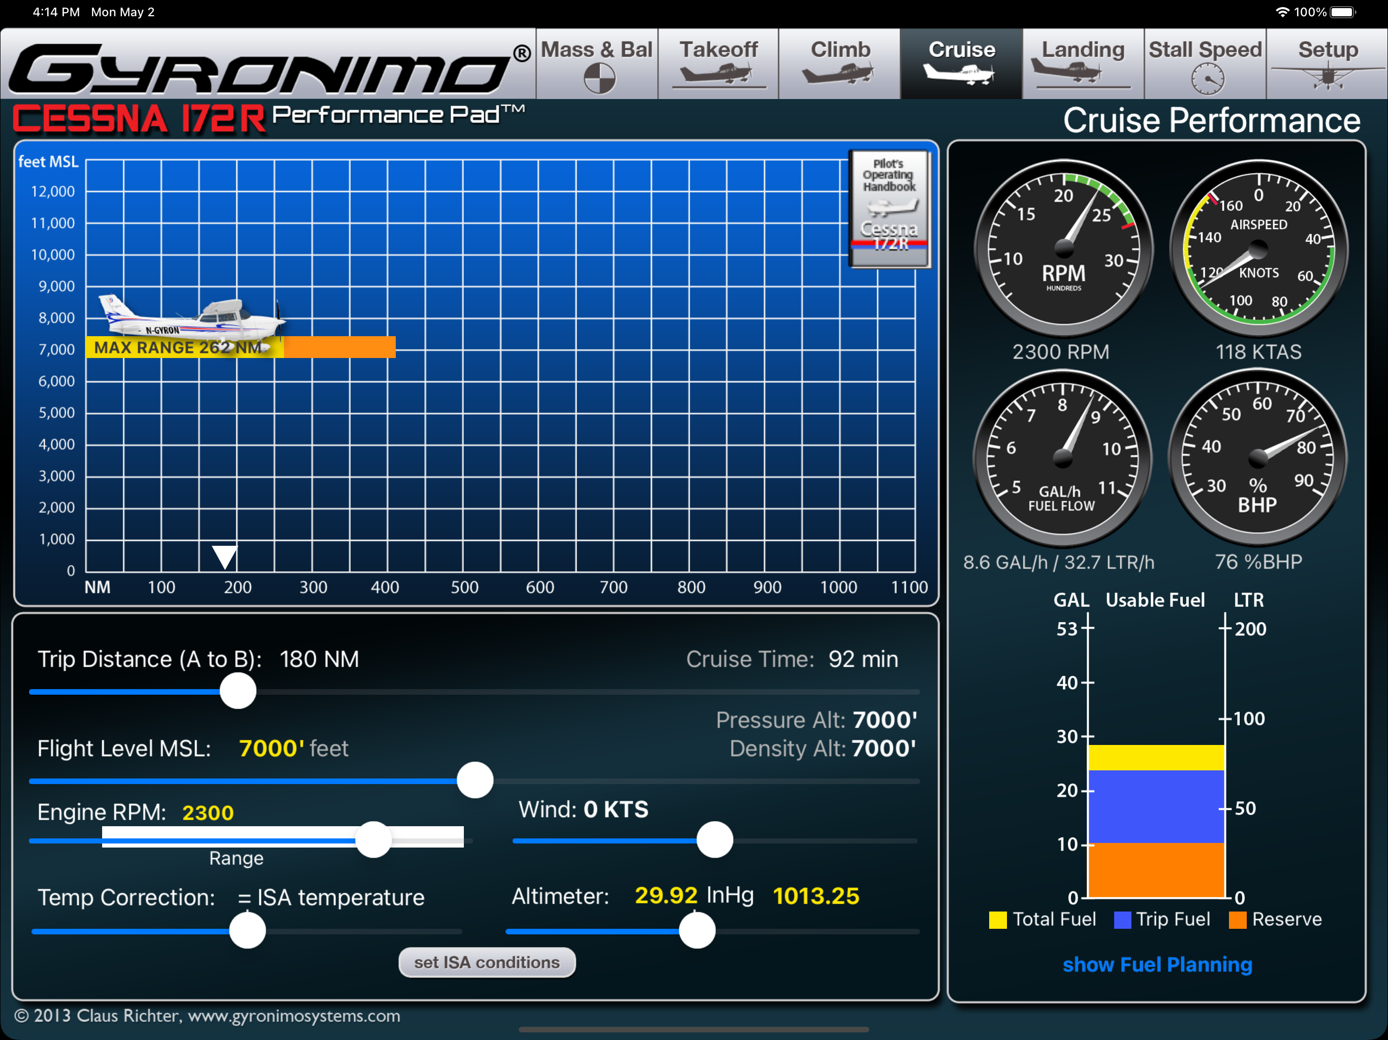The height and width of the screenshot is (1040, 1388).
Task: Click the Flight Level MSL slider handle
Action: [475, 779]
